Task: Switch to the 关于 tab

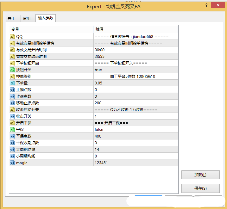Action: click(x=11, y=19)
